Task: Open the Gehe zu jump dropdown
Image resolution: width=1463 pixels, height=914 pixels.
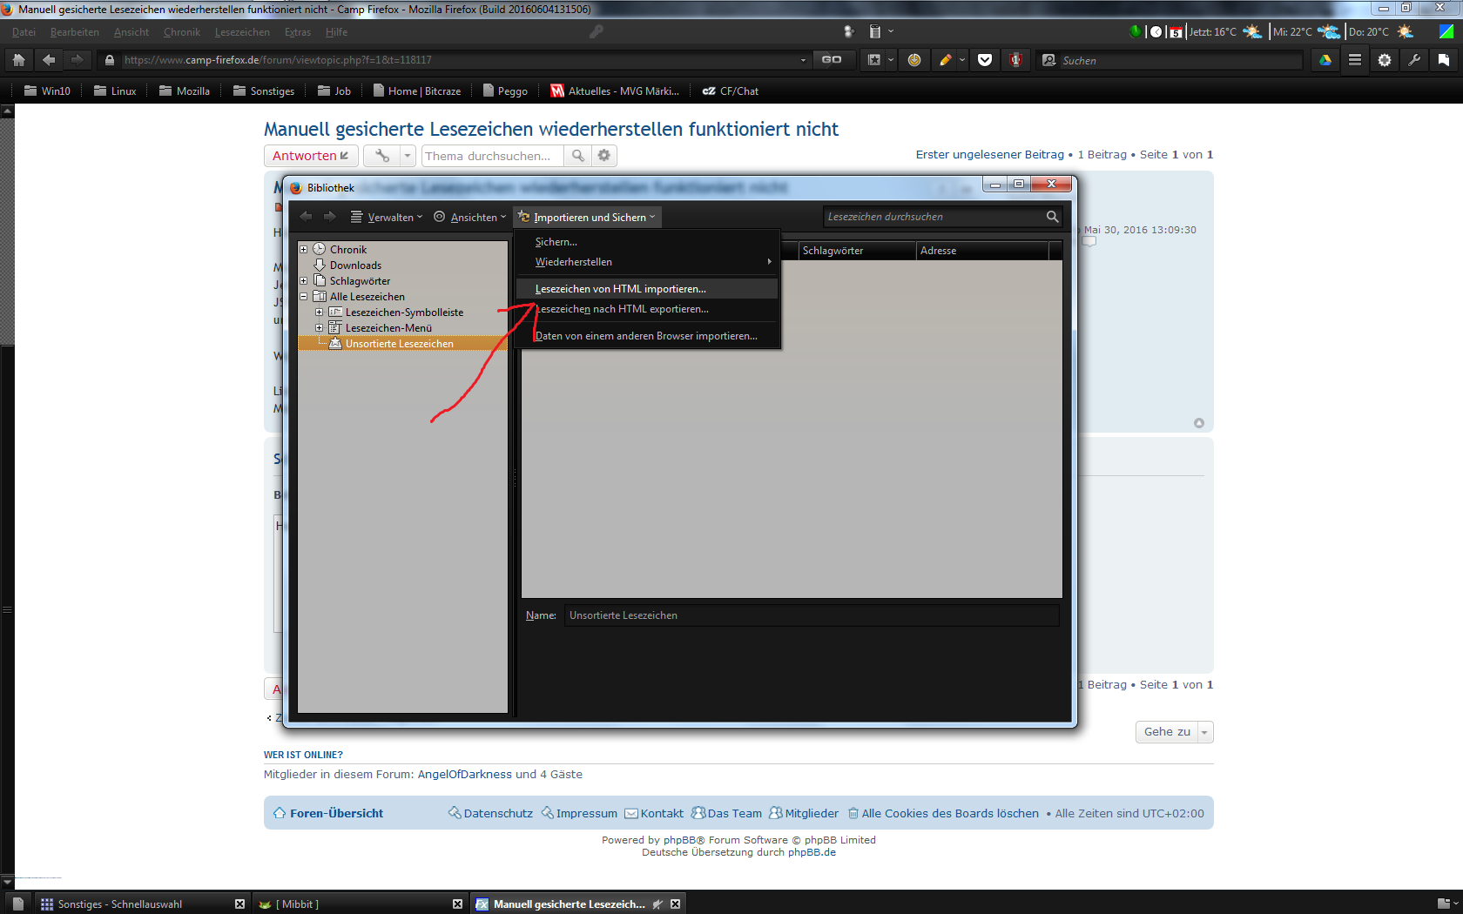Action: 1174,732
